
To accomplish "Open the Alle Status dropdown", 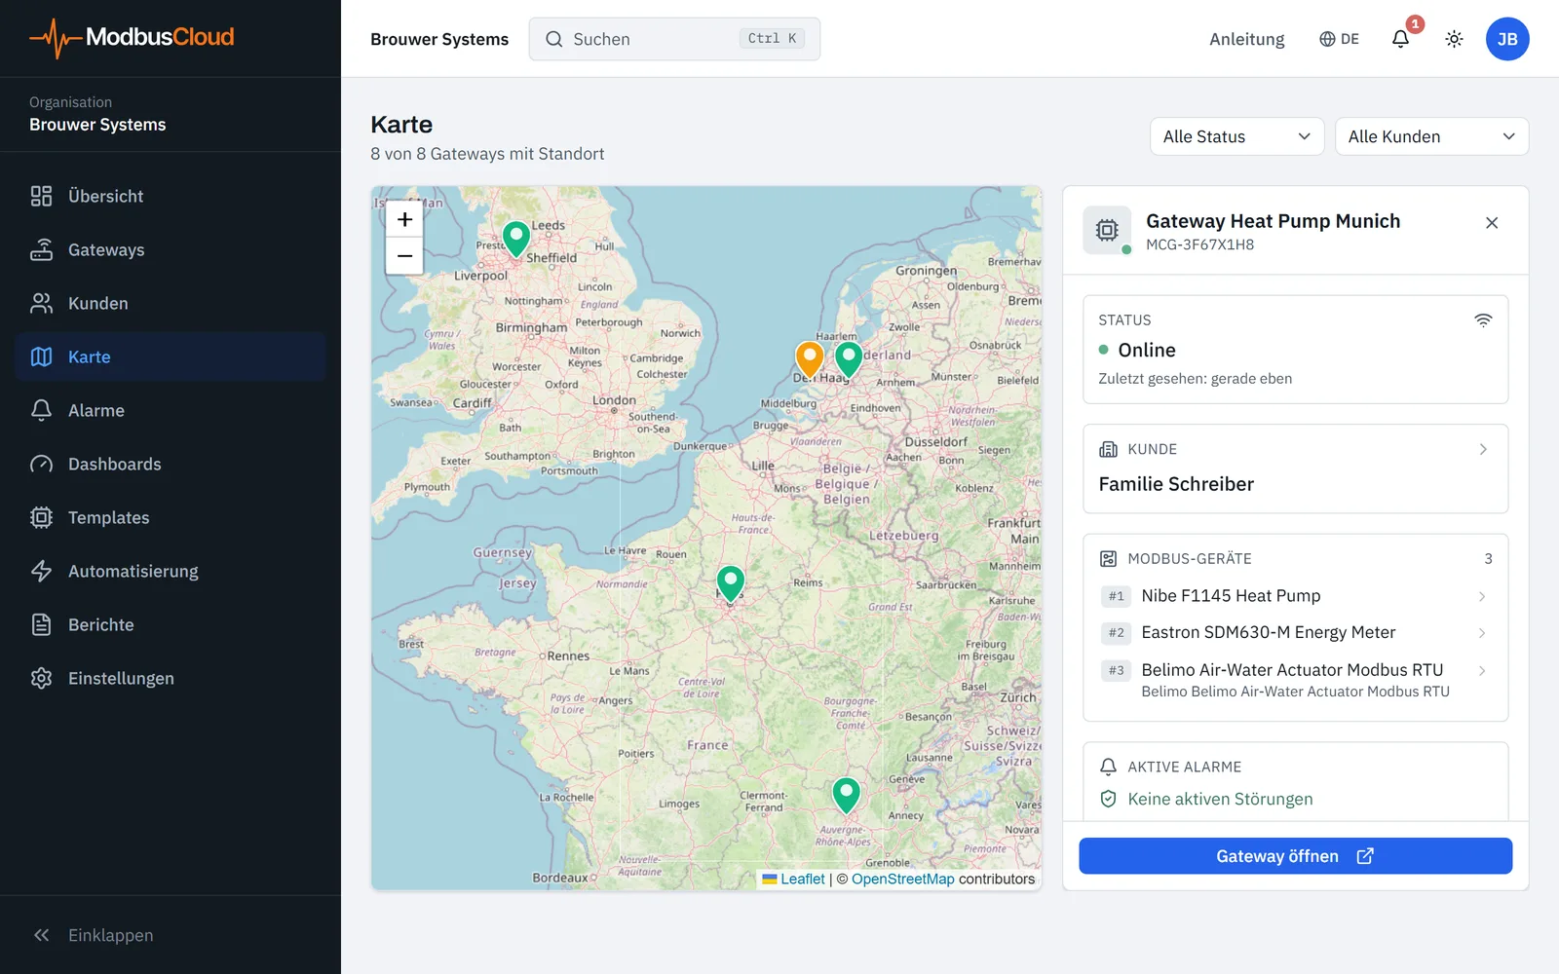I will 1236,136.
